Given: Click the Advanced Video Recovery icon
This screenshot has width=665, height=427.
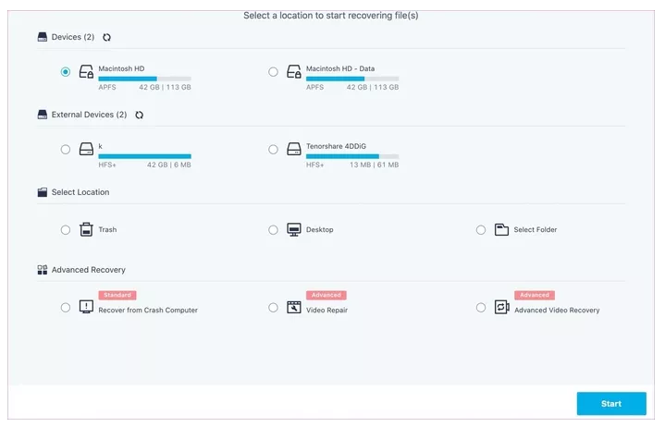Looking at the screenshot, I should (x=501, y=307).
